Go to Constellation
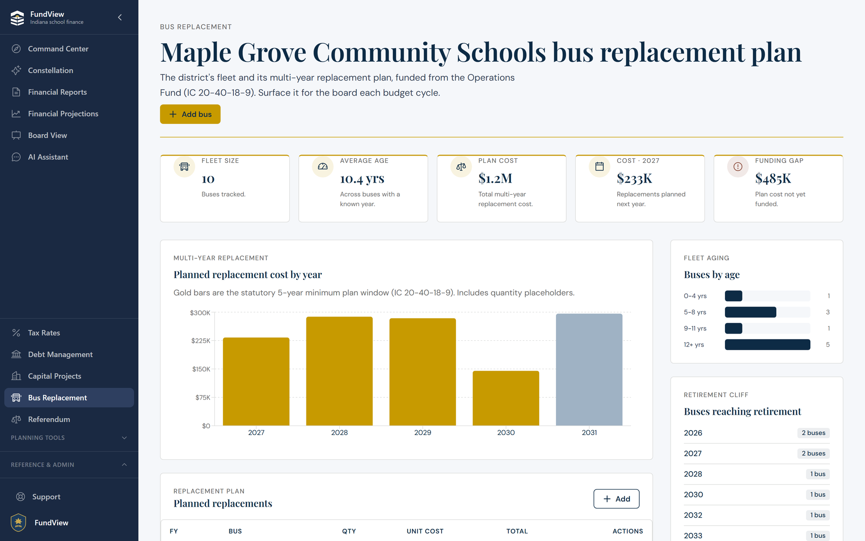The image size is (865, 541). point(69,70)
